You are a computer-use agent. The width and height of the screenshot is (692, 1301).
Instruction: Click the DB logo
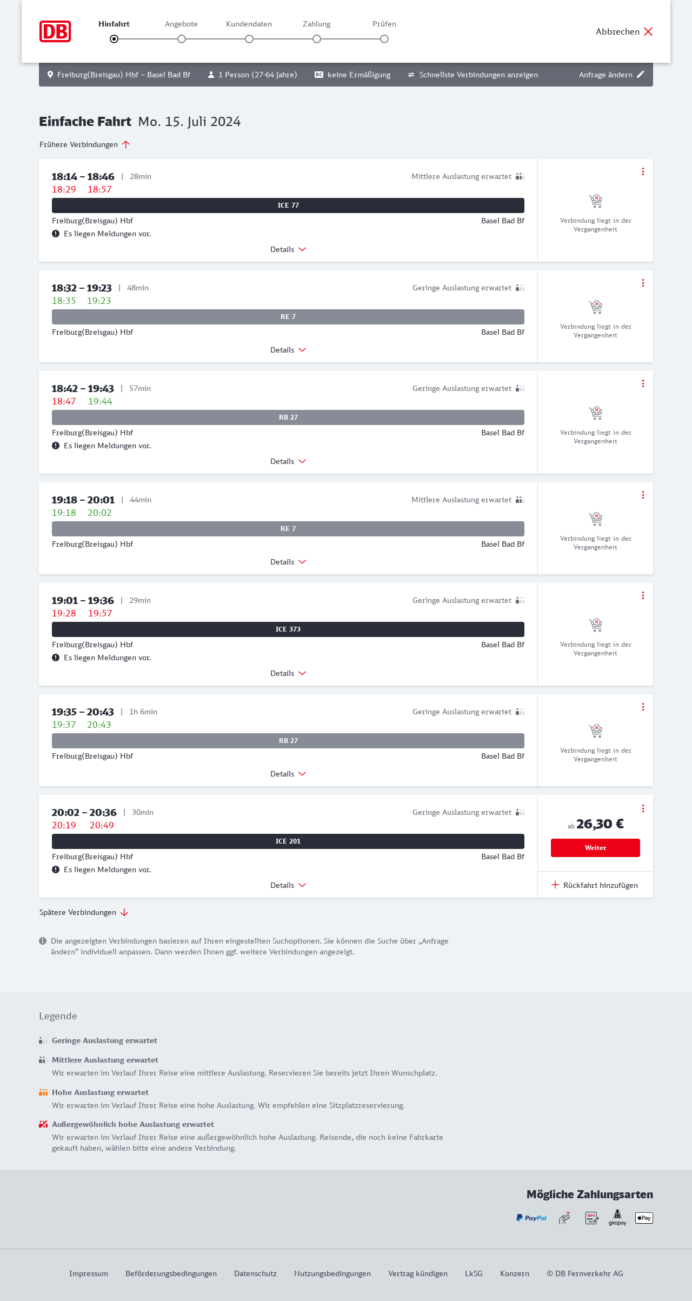pyautogui.click(x=55, y=31)
